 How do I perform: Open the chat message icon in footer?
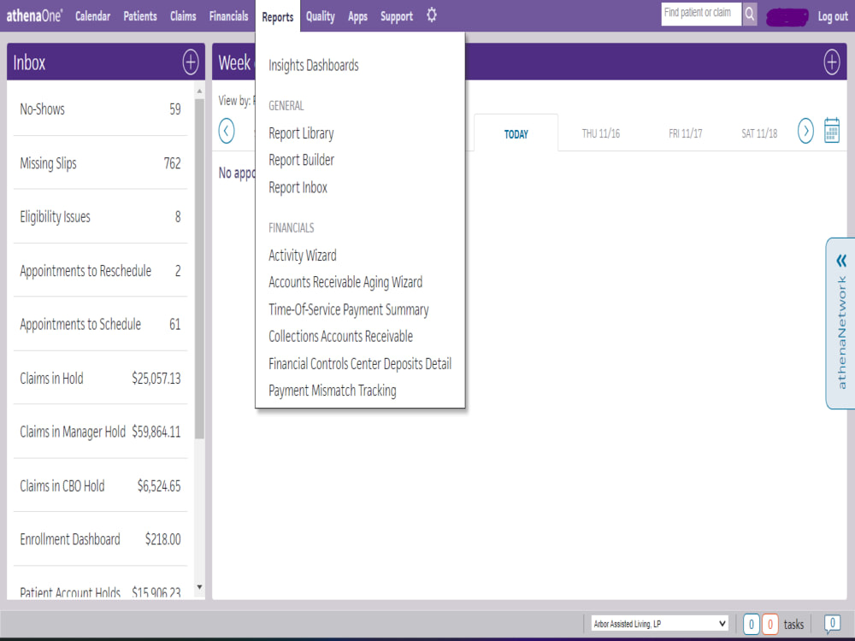click(x=832, y=624)
